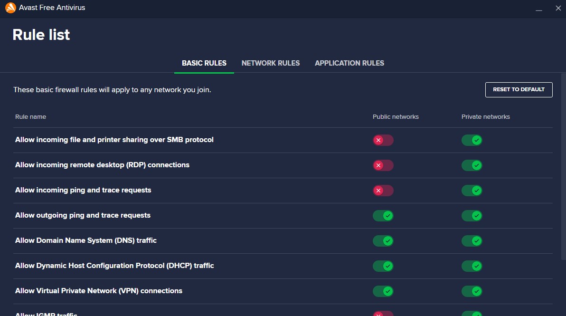Viewport: 566px width, 316px height.
Task: Turn off outgoing ping for private networks
Action: (x=472, y=216)
